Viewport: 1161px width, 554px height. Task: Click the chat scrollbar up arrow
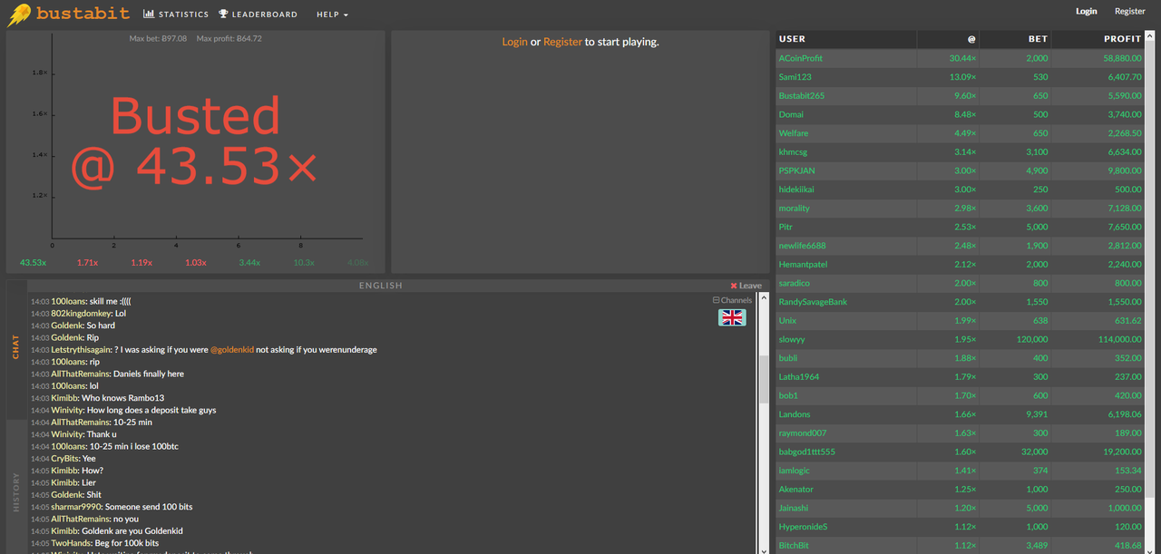click(x=764, y=297)
